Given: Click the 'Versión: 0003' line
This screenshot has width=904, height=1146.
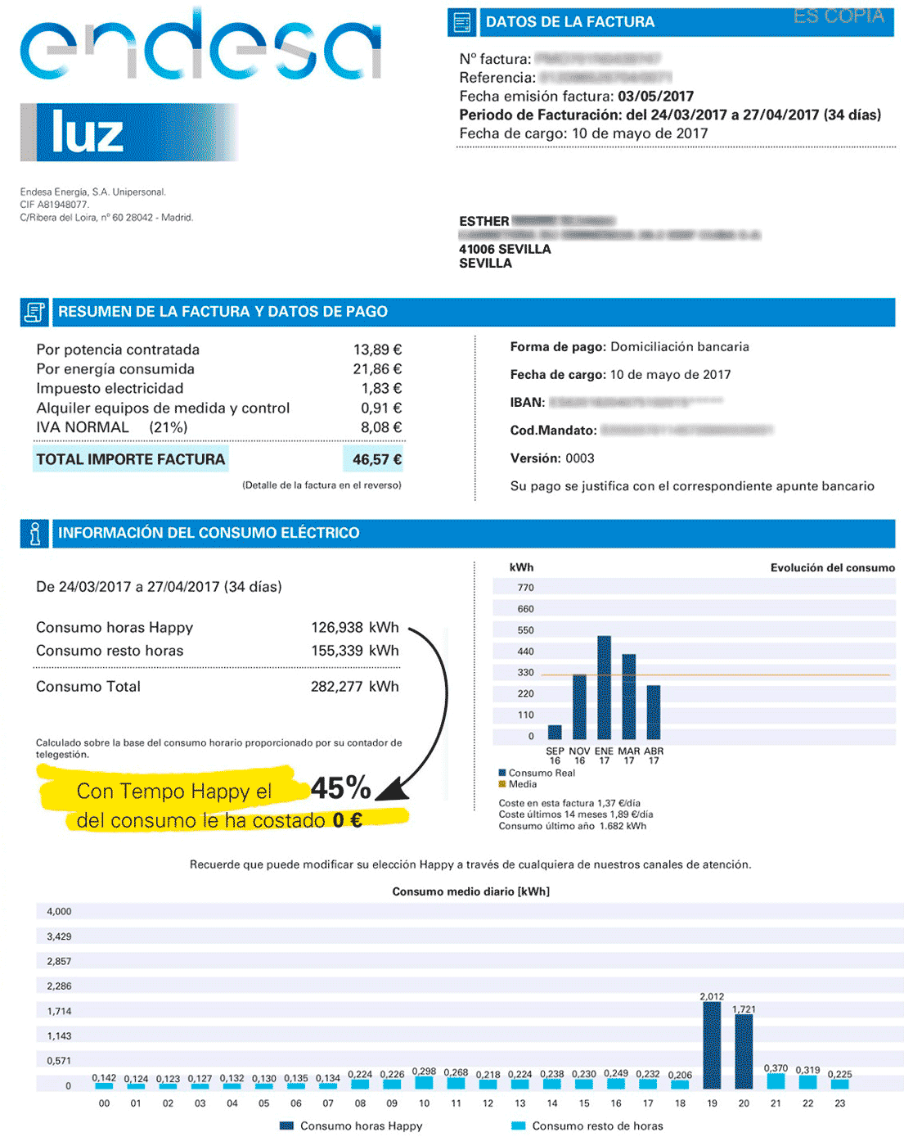Looking at the screenshot, I should pyautogui.click(x=552, y=458).
